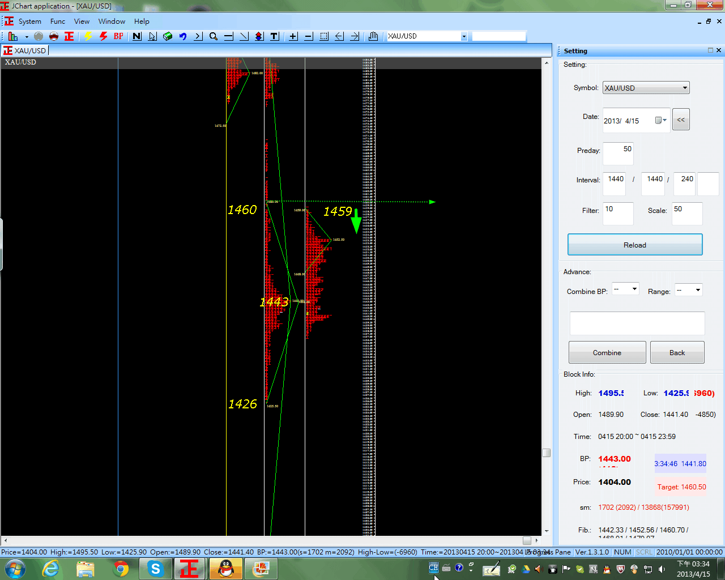Click the volume speaker tray icon

[662, 569]
